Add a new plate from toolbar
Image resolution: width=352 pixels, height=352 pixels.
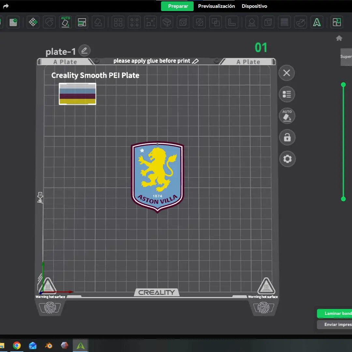click(x=13, y=22)
